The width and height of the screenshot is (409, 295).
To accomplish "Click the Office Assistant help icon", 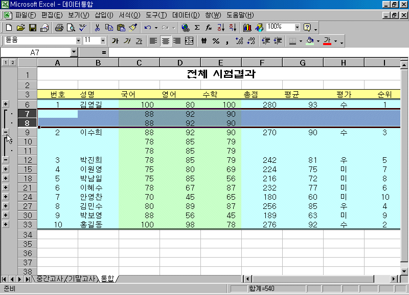I will point(307,28).
